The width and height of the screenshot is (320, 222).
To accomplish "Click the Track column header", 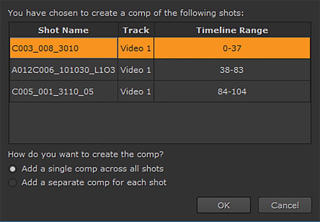I will pyautogui.click(x=136, y=30).
